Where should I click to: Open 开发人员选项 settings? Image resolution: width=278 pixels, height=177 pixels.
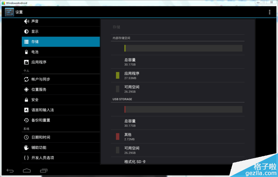coord(61,158)
